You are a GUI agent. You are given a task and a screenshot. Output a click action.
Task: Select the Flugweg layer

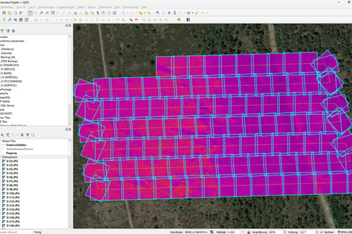pos(11,153)
